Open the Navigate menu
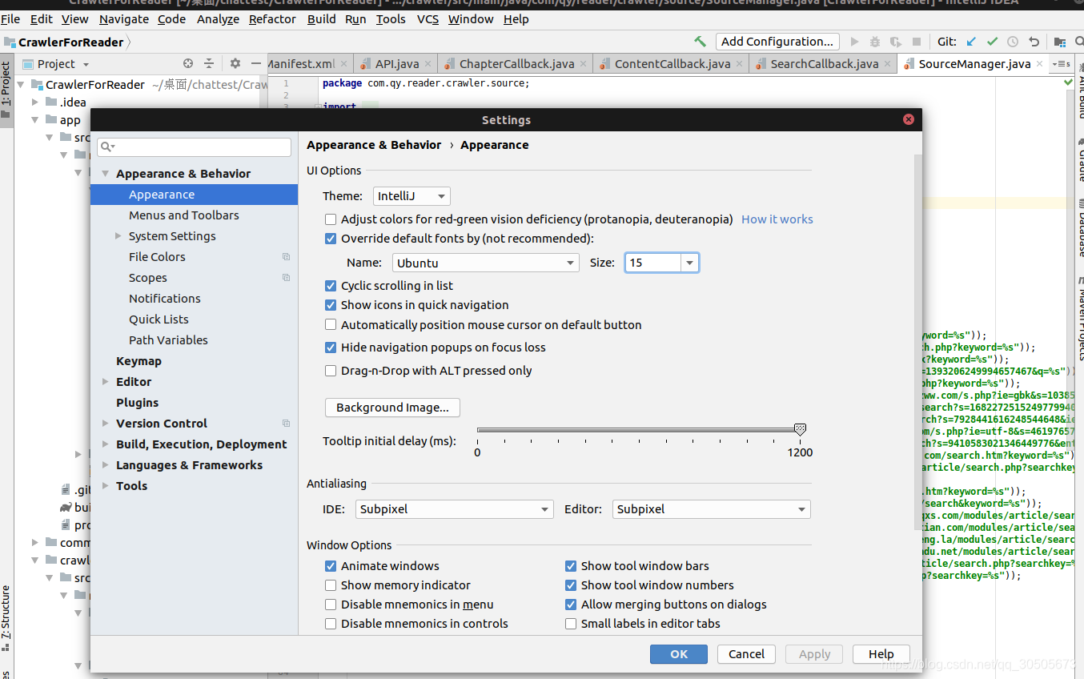The width and height of the screenshot is (1084, 679). coord(124,19)
